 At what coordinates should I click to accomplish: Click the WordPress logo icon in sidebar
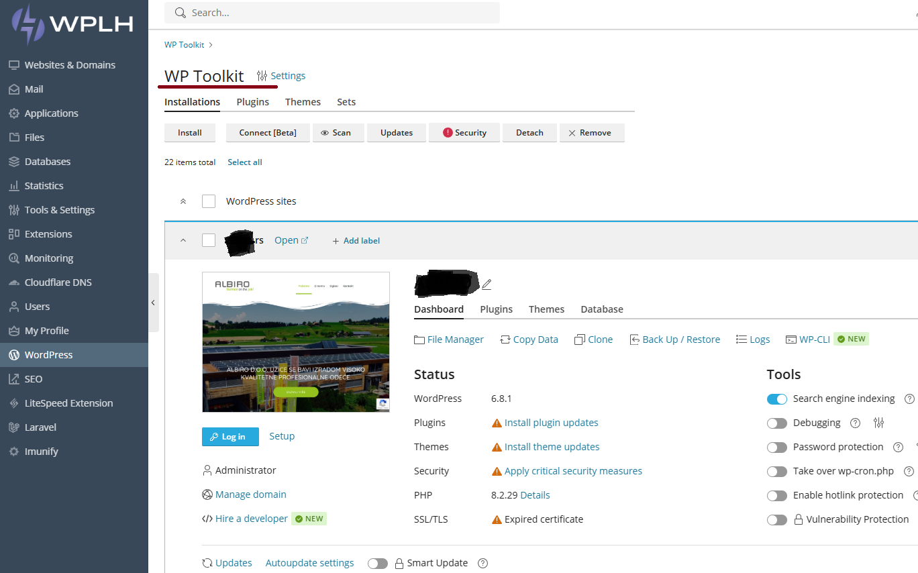[13, 355]
